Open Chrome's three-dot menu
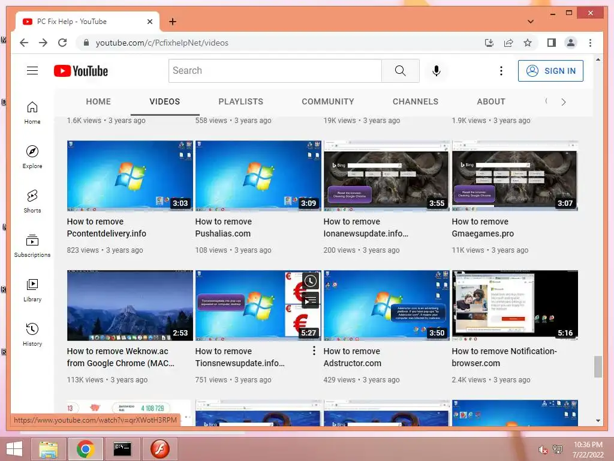 pyautogui.click(x=590, y=43)
